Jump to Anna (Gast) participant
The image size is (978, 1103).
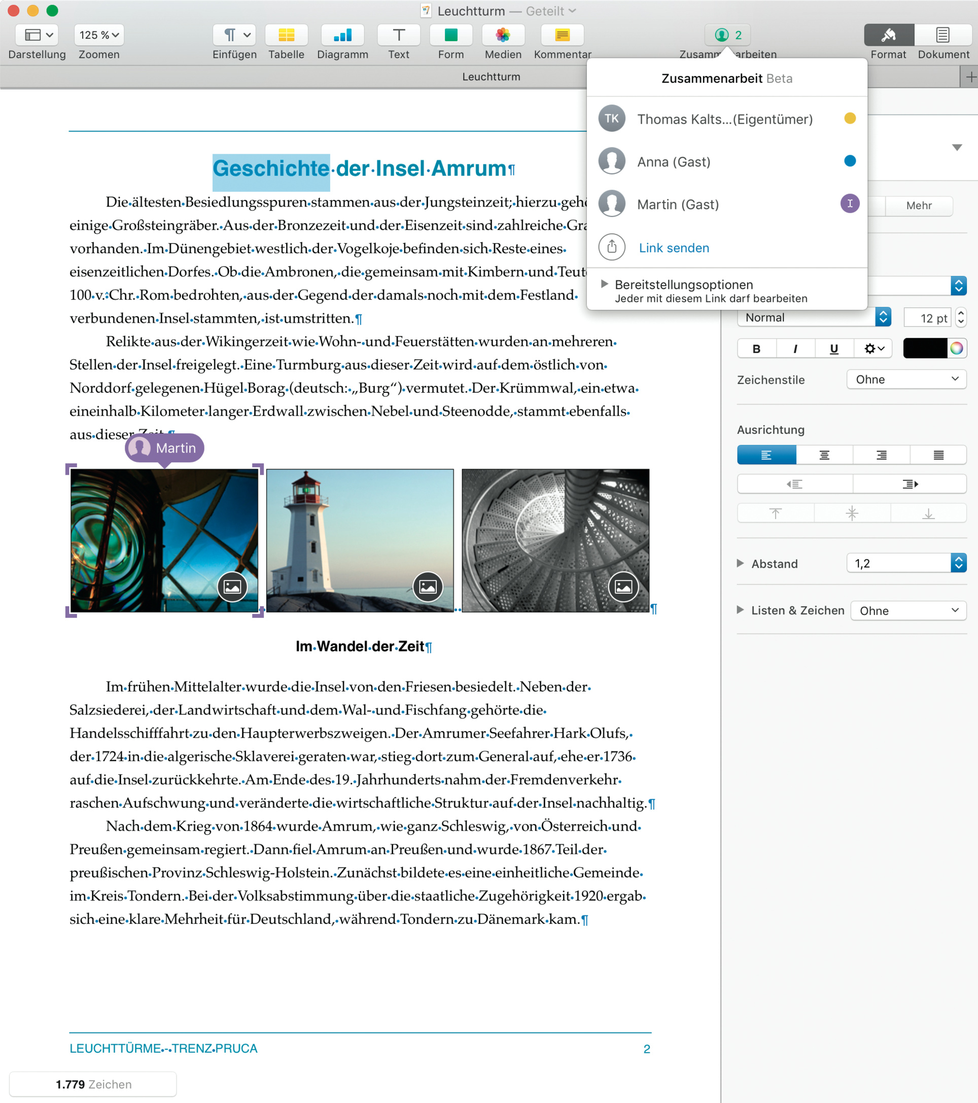point(673,162)
